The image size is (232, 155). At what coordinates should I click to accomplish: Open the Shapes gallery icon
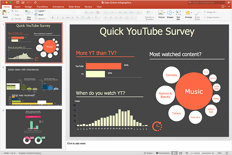[x=170, y=13]
